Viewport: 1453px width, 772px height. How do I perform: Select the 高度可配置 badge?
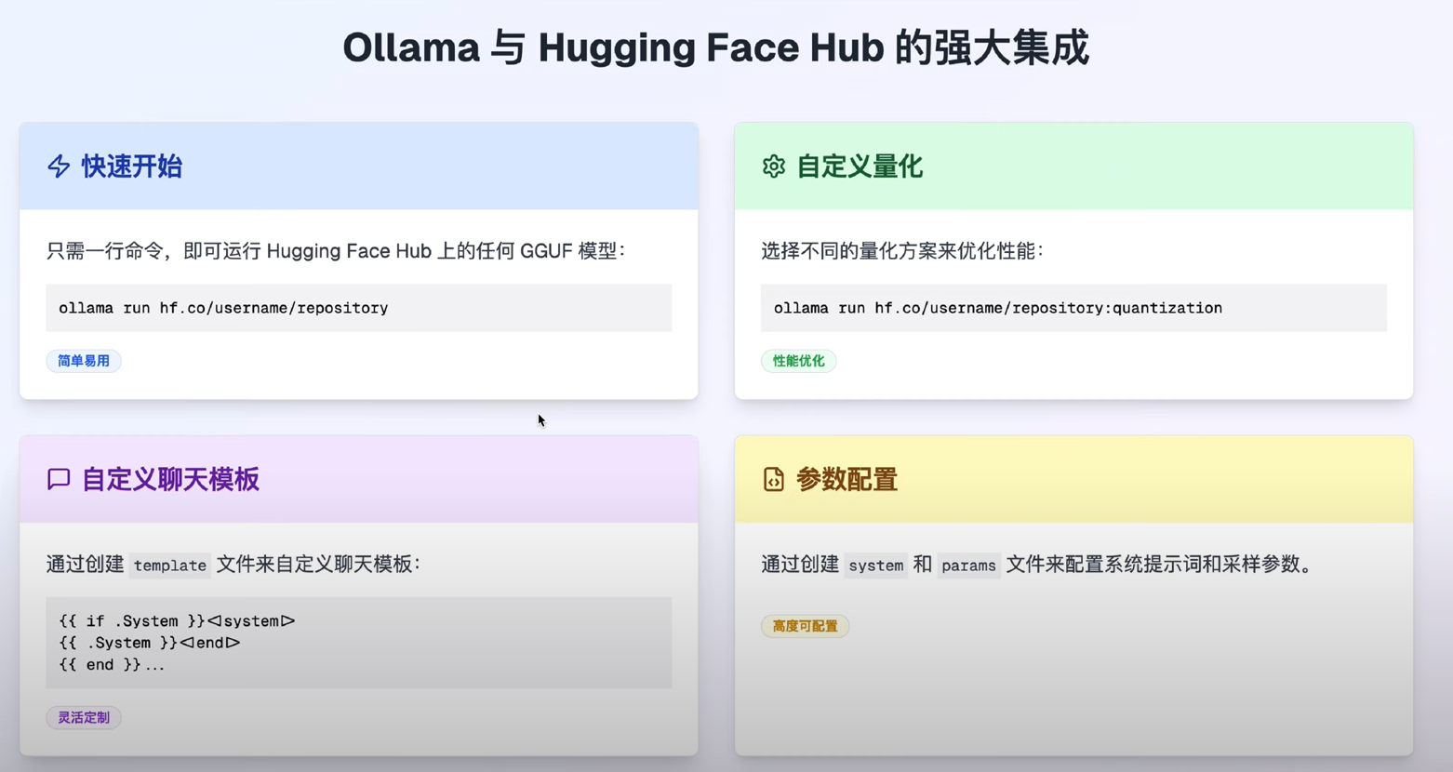806,626
